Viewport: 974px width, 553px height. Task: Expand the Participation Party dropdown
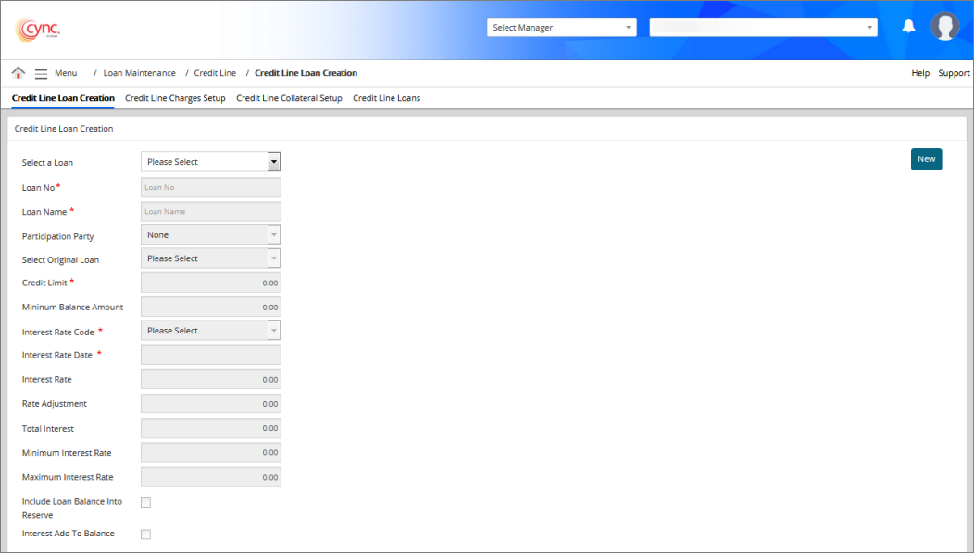point(210,235)
